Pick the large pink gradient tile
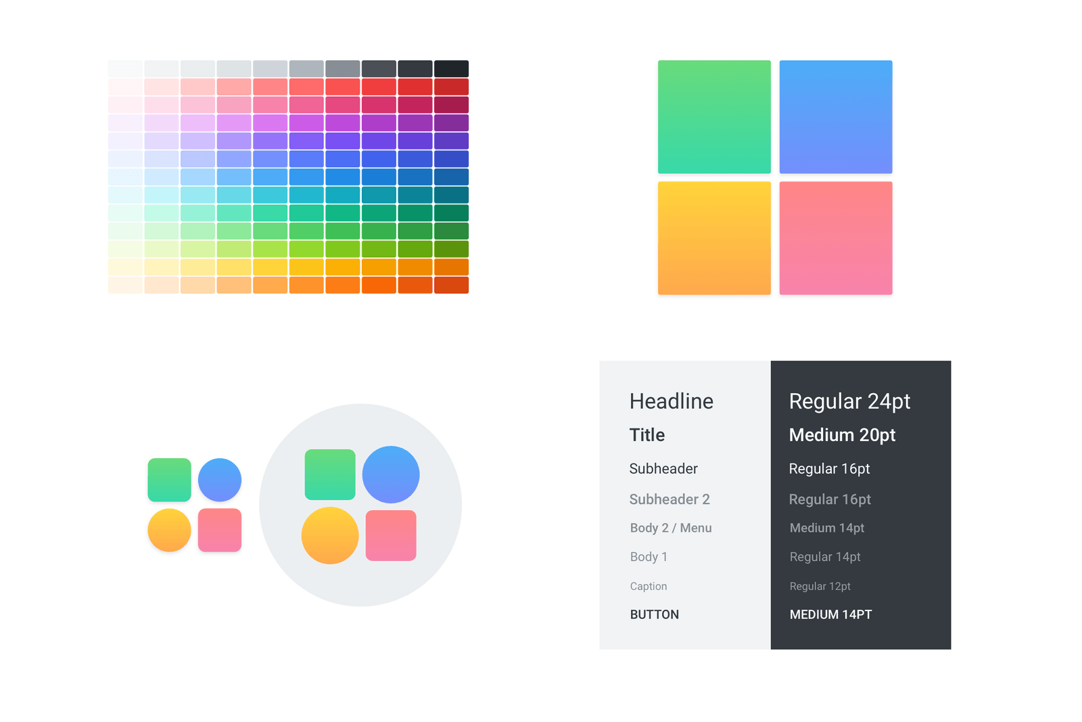 click(x=836, y=238)
